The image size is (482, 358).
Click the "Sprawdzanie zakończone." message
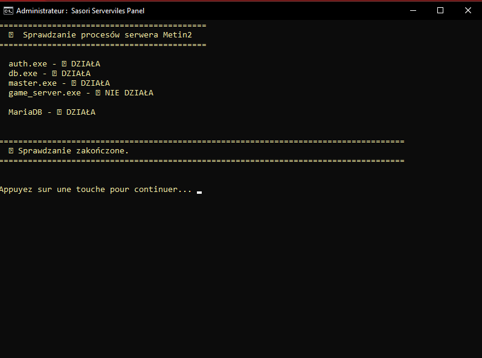point(73,151)
